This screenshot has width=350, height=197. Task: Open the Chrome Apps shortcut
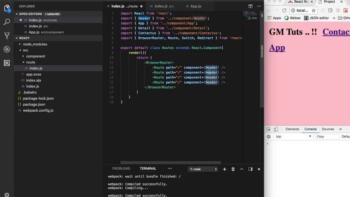coord(274,18)
